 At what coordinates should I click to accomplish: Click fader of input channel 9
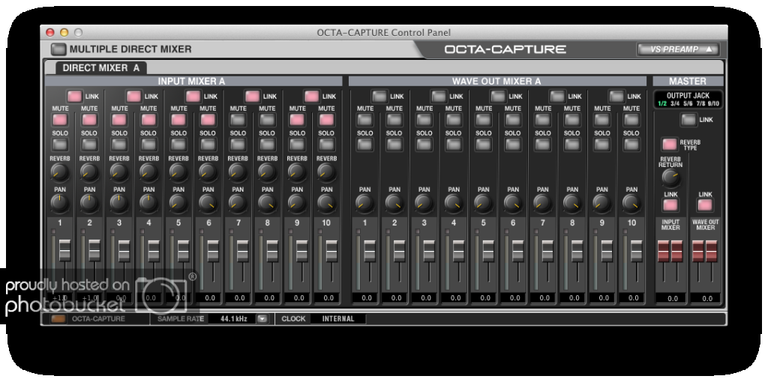302,250
